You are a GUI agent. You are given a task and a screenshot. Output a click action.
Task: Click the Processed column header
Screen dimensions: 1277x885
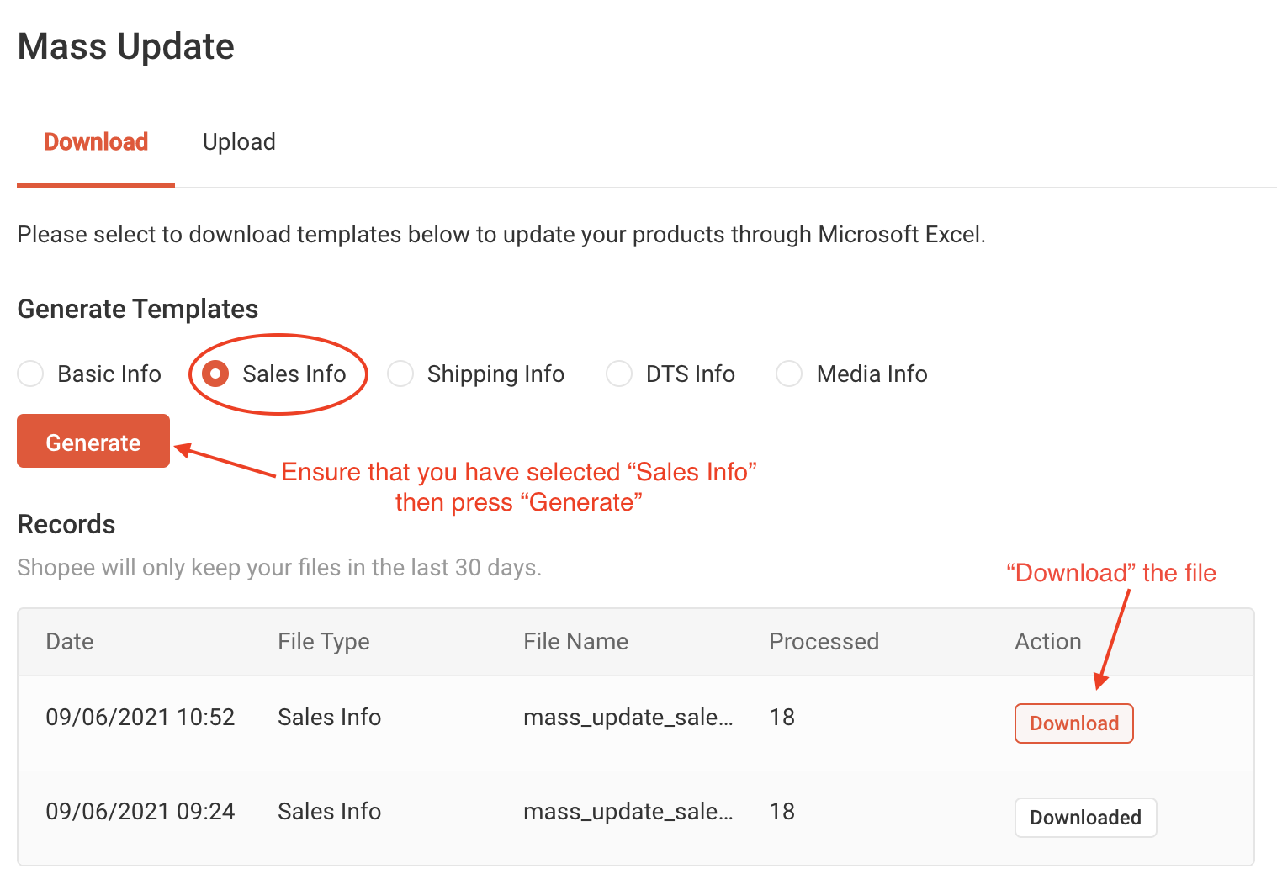tap(824, 642)
